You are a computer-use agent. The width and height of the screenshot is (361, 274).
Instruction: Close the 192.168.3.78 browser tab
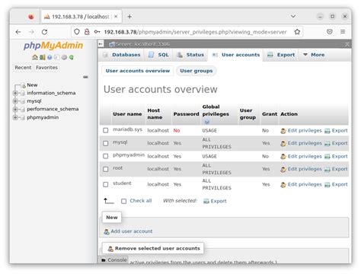[x=116, y=17]
